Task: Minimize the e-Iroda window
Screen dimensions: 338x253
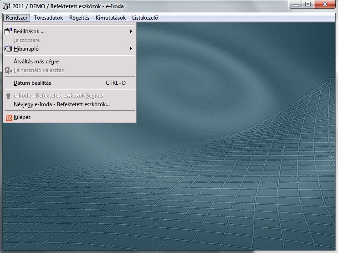Action: pyautogui.click(x=297, y=5)
